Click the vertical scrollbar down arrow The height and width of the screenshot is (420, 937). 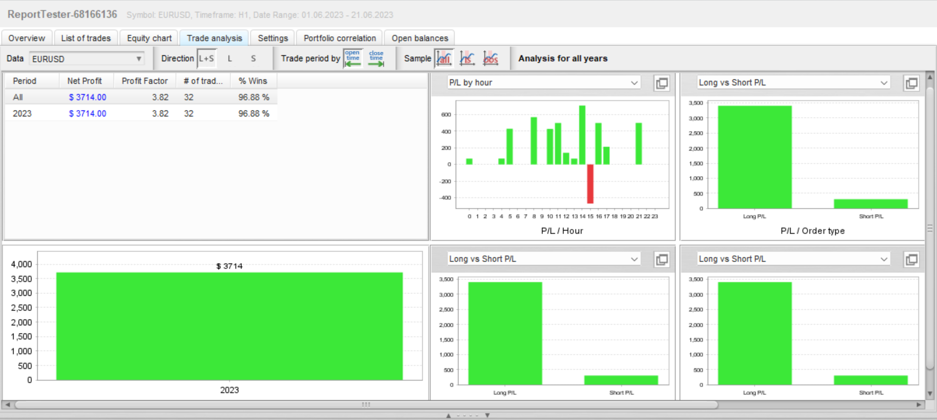930,394
